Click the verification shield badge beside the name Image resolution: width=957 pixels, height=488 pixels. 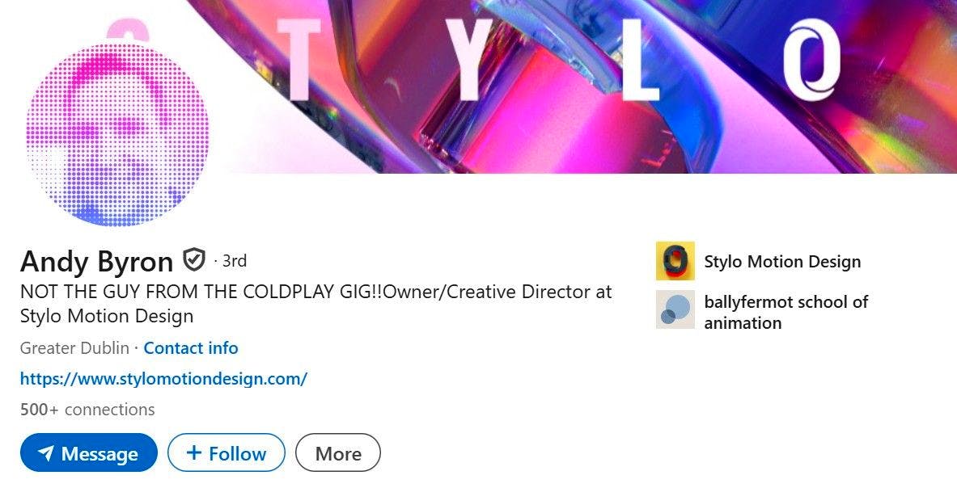click(x=194, y=260)
